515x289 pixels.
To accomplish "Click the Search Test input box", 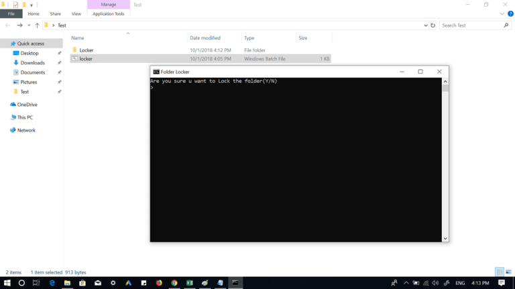I will 469,25.
